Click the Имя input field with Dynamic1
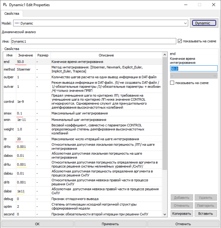The image size is (221, 228). point(93,41)
